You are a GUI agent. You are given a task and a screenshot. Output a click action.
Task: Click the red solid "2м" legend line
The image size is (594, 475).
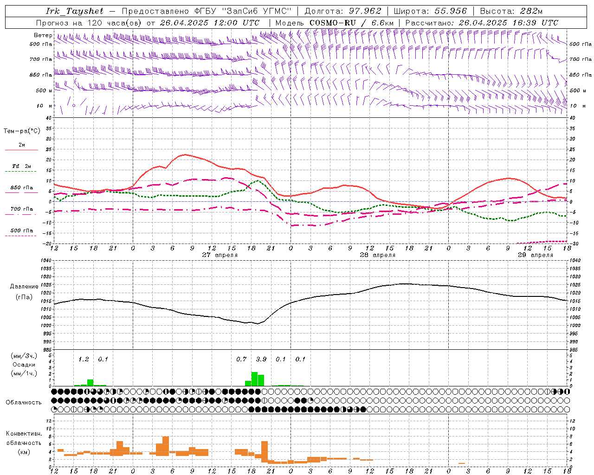(21, 150)
